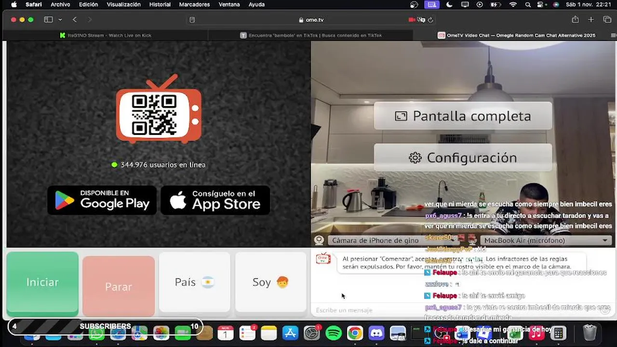This screenshot has width=617, height=347.
Task: Click the translate icon in address bar
Action: [421, 20]
